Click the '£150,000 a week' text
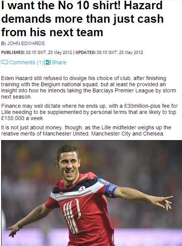The image size is (182, 246). click(22, 118)
